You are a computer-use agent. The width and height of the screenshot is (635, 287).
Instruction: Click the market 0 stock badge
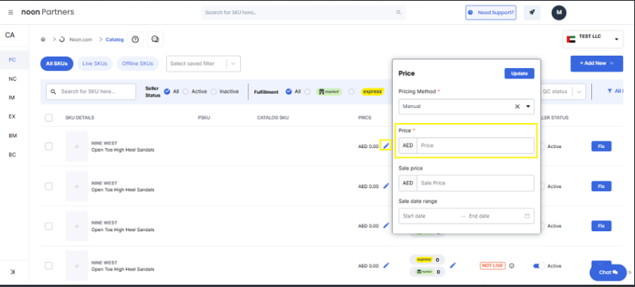click(x=427, y=272)
